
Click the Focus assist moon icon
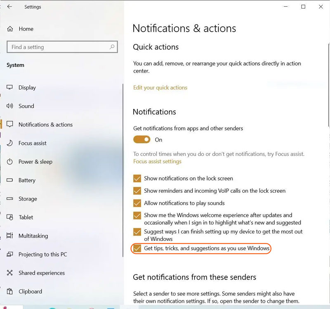[x=9, y=143]
